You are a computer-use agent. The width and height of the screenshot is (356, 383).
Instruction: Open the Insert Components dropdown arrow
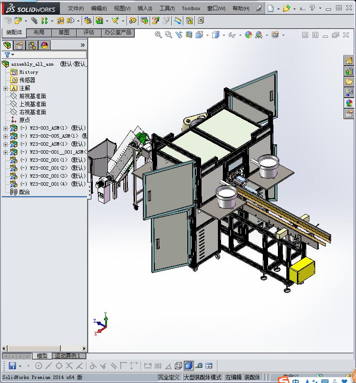[x=26, y=21]
